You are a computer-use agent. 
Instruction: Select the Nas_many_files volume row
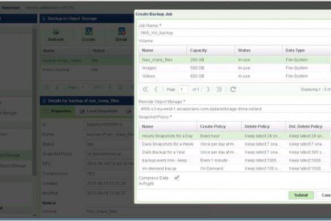[x=235, y=60]
